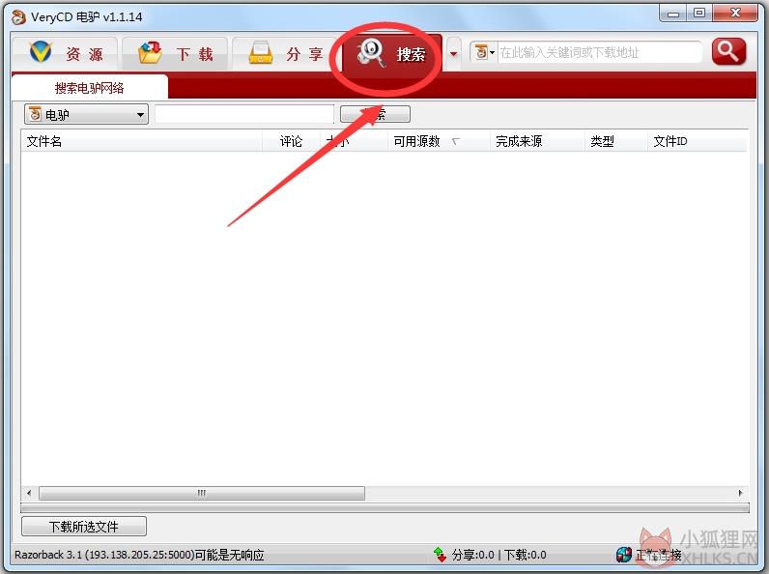The width and height of the screenshot is (769, 574).
Task: Open the 电驴 search type combo box
Action: 86,115
